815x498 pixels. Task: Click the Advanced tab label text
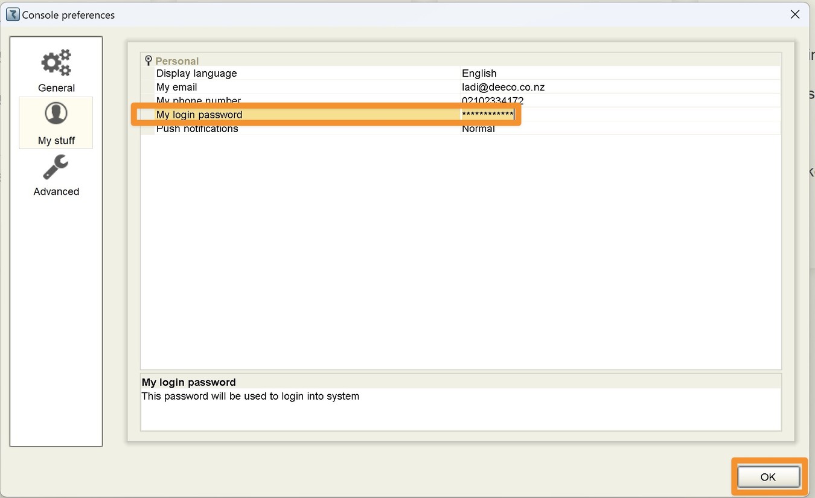click(56, 191)
